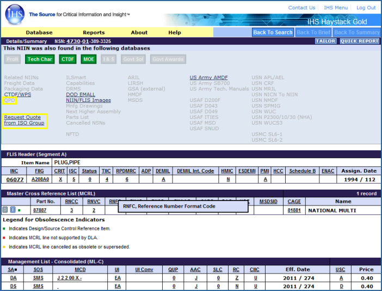Click the SOS column header
This screenshot has height=291, width=382.
38,270
